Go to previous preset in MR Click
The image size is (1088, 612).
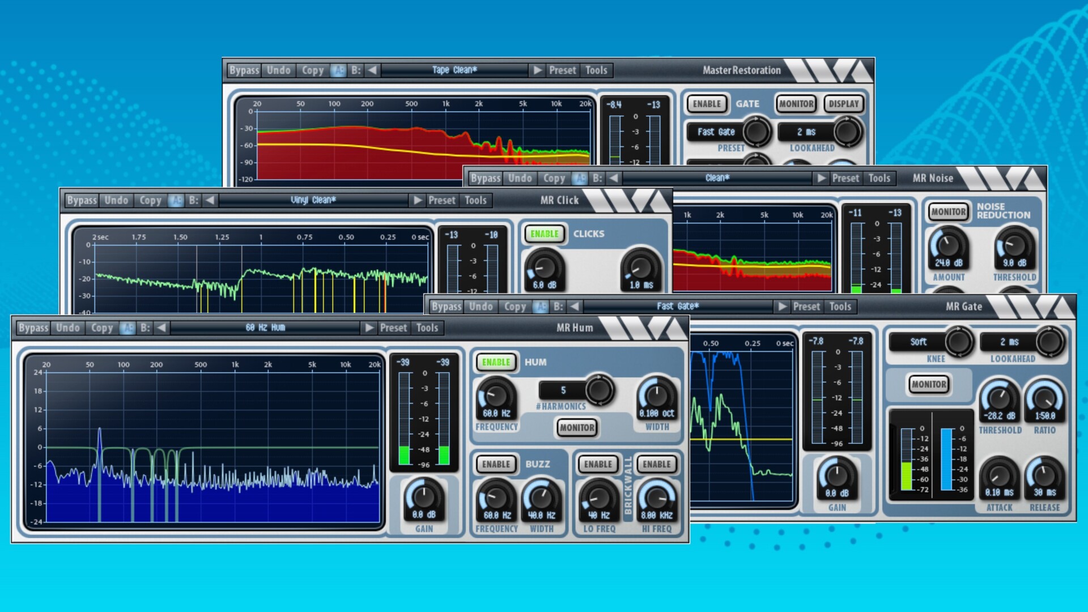pos(210,200)
